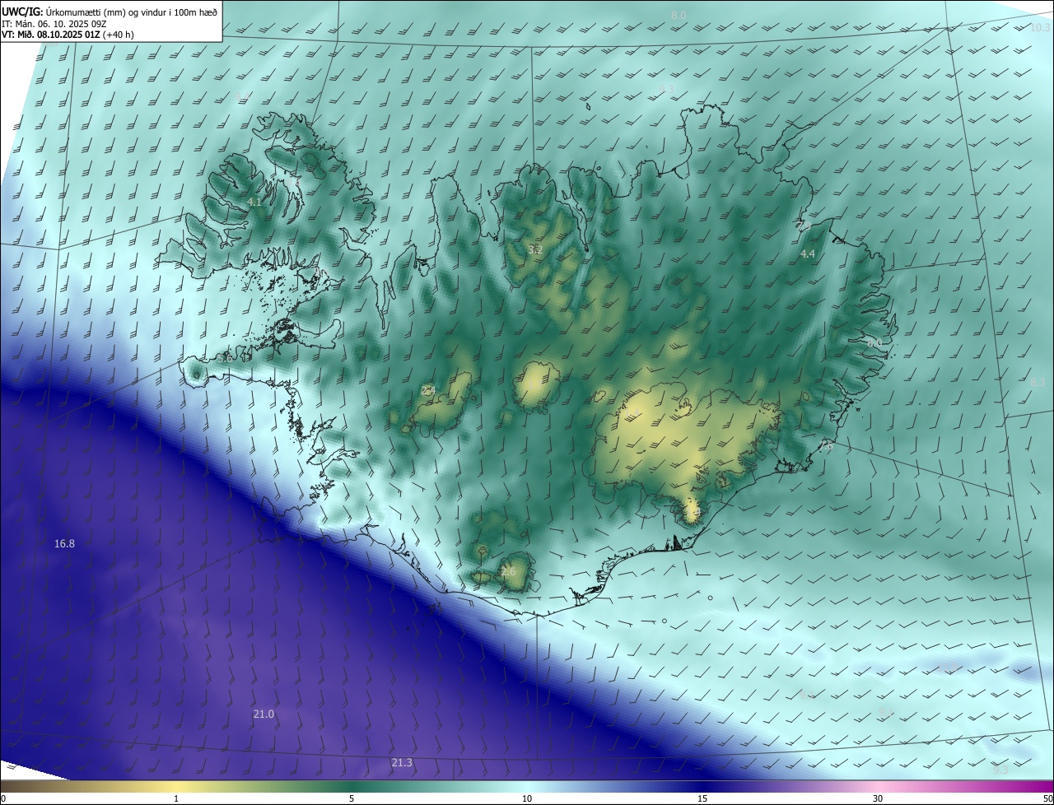Click the 10 tick on the colour scale
This screenshot has height=805, width=1054.
click(527, 798)
